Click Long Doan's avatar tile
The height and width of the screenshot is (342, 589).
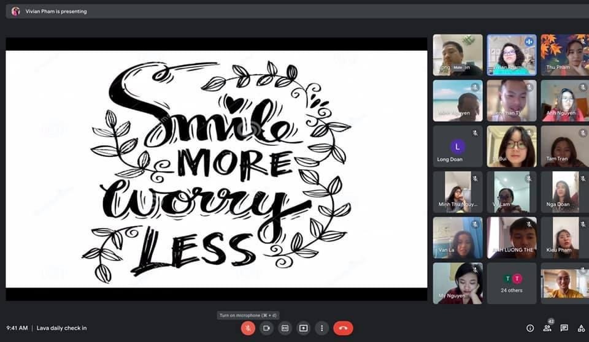pos(457,146)
